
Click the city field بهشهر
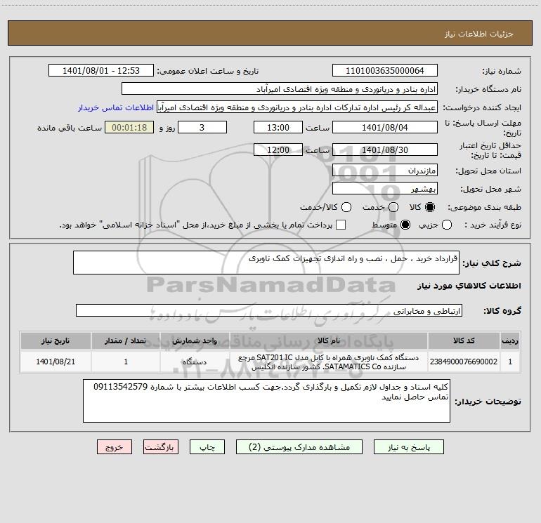point(385,189)
